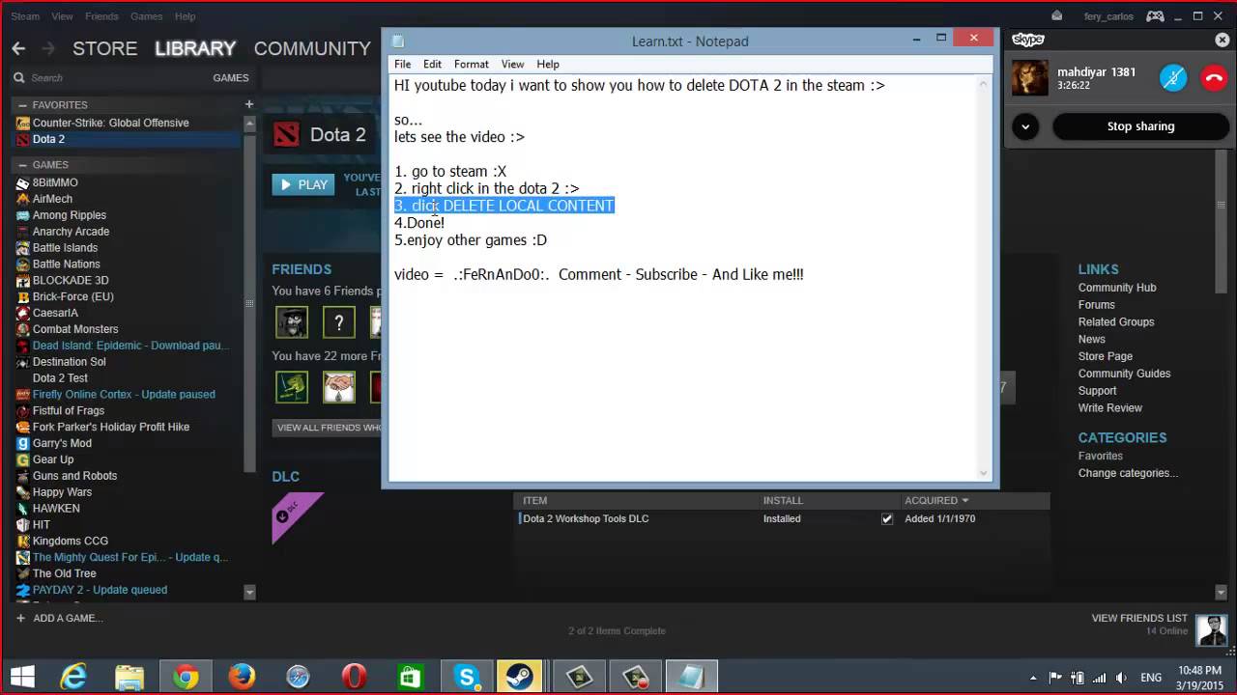The image size is (1237, 695).
Task: Open Community Hub link
Action: tap(1117, 288)
